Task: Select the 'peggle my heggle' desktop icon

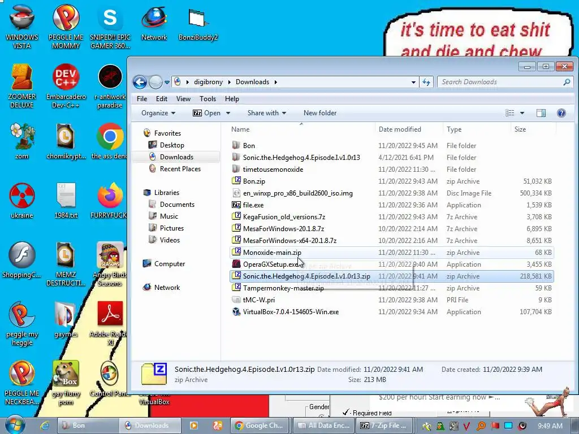Action: 22,323
